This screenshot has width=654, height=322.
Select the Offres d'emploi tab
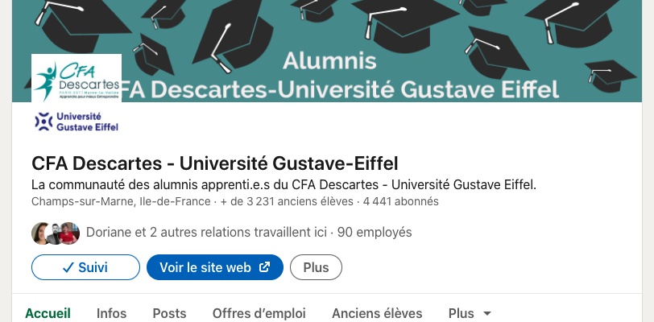[259, 313]
